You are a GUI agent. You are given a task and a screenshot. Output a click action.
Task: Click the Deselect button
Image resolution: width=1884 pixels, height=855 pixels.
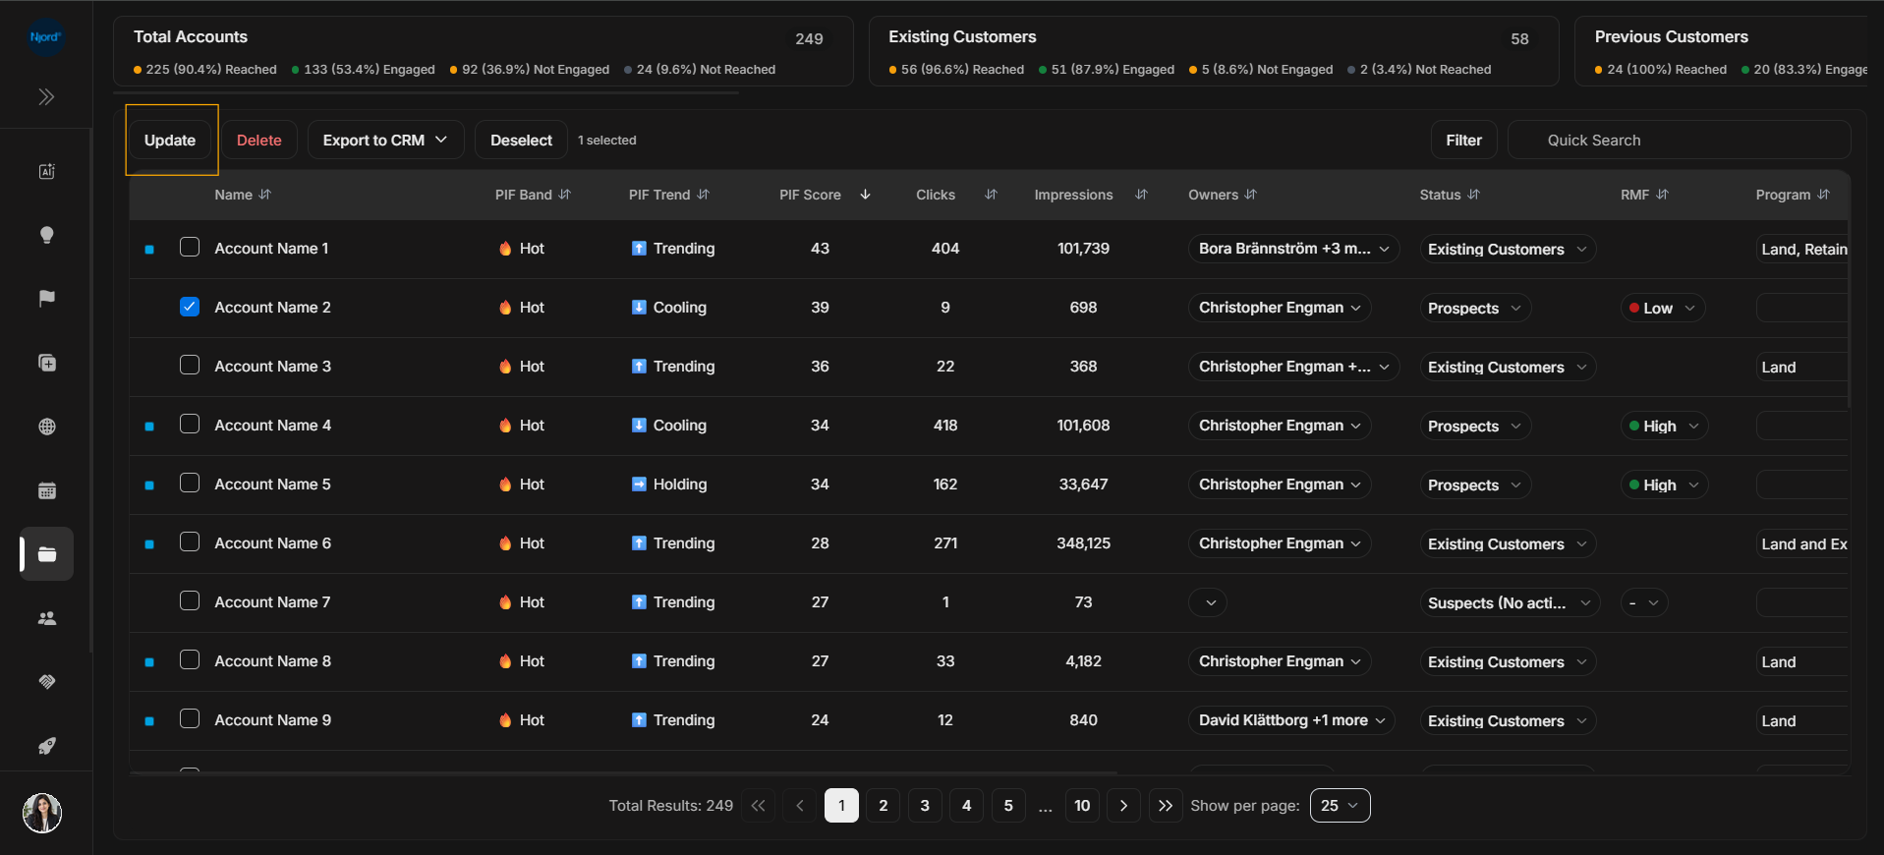tap(521, 141)
